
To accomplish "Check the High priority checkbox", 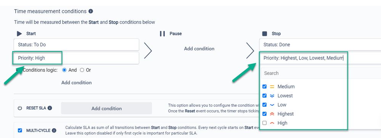I will click(x=265, y=123).
